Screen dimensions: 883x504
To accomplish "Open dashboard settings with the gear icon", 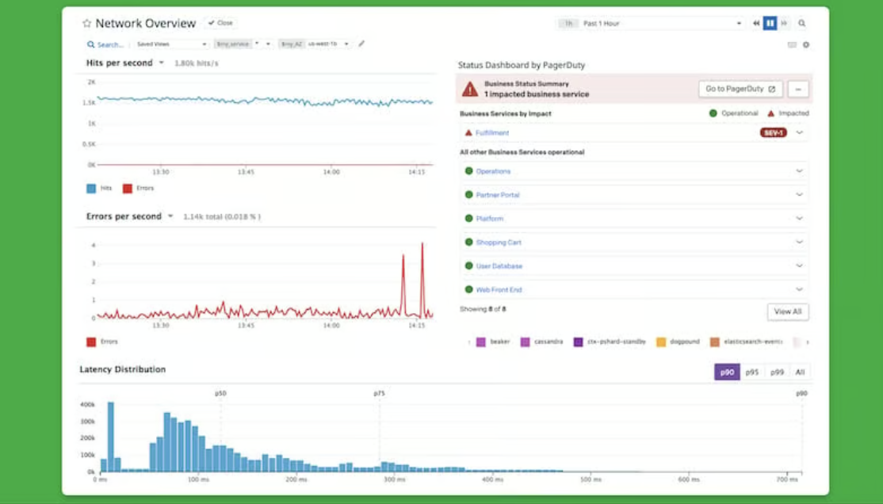I will (805, 46).
